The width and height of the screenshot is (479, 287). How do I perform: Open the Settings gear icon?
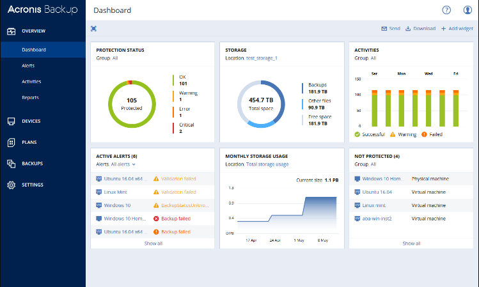tap(12, 185)
